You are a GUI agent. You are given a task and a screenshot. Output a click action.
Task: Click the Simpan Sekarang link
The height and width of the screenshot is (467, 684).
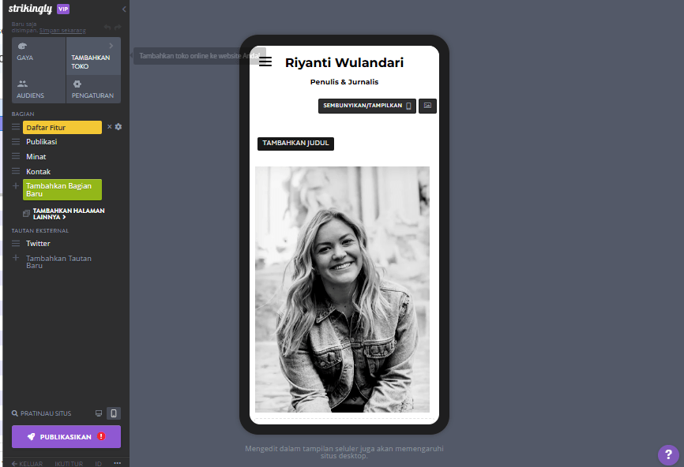tap(63, 30)
